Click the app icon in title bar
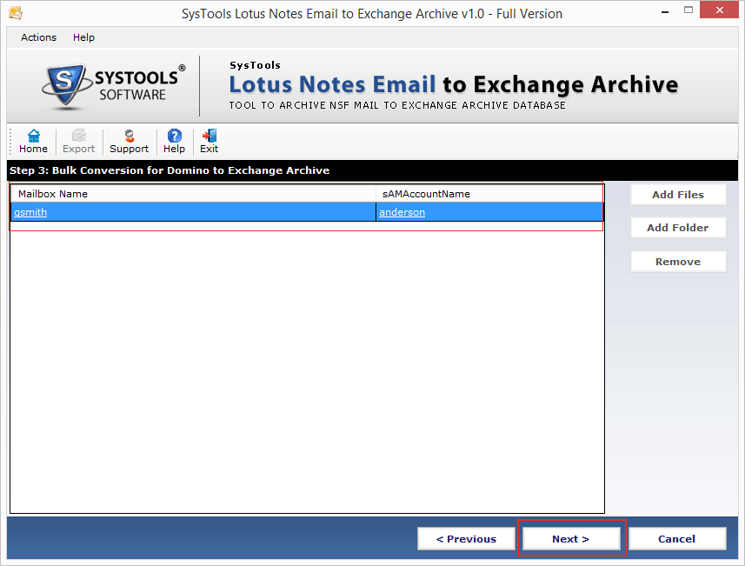The height and width of the screenshot is (566, 745). (x=16, y=13)
